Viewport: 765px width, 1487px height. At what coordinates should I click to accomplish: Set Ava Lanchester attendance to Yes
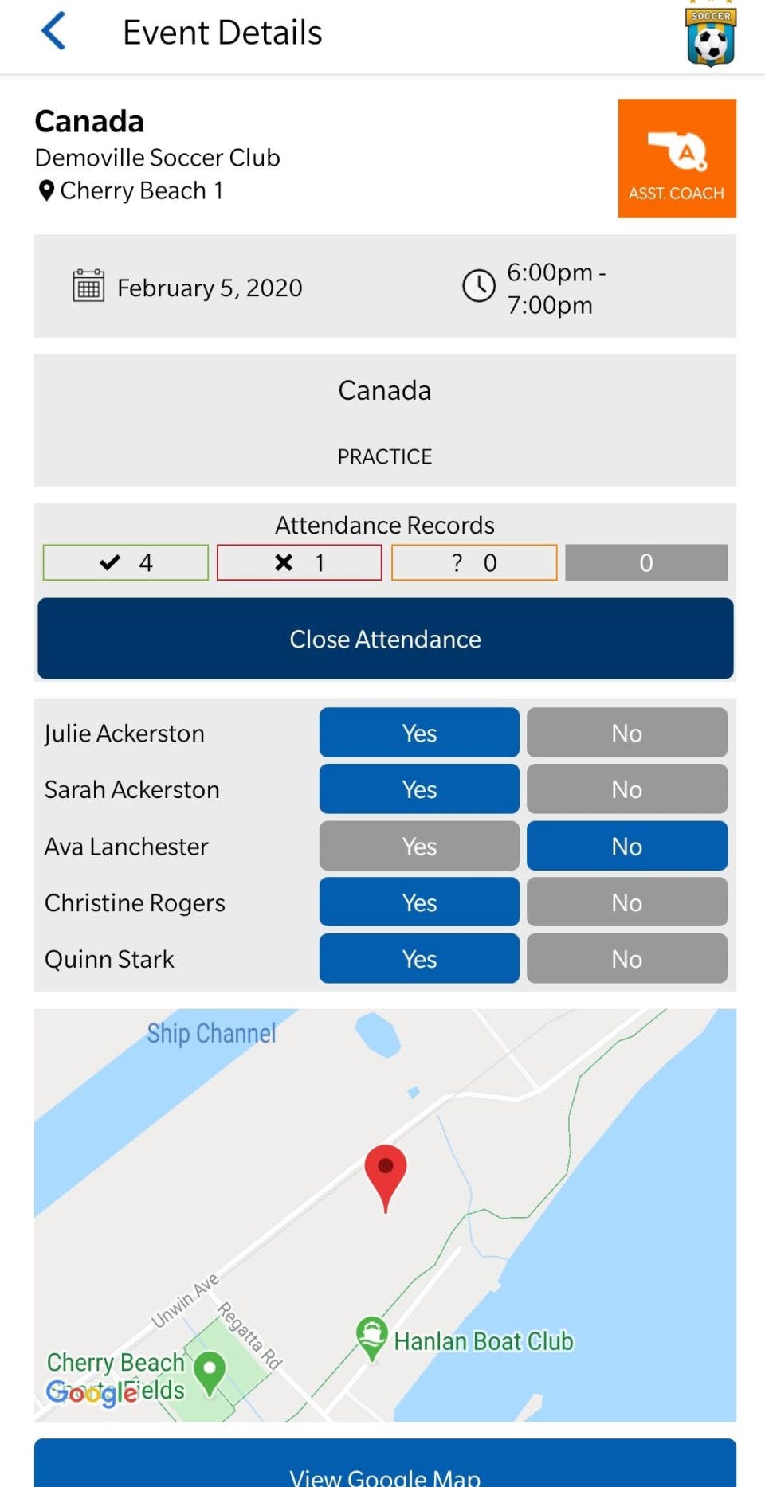(419, 846)
